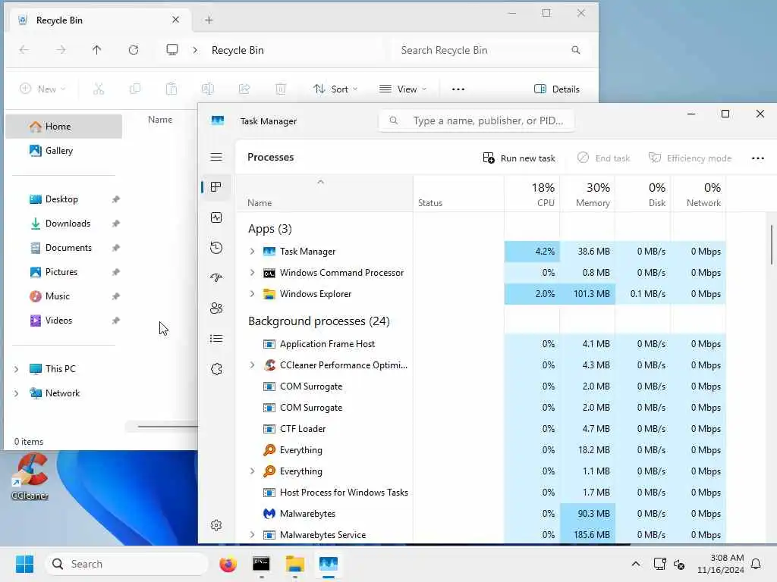The image size is (777, 582).
Task: Click the Status column header
Action: coord(459,194)
